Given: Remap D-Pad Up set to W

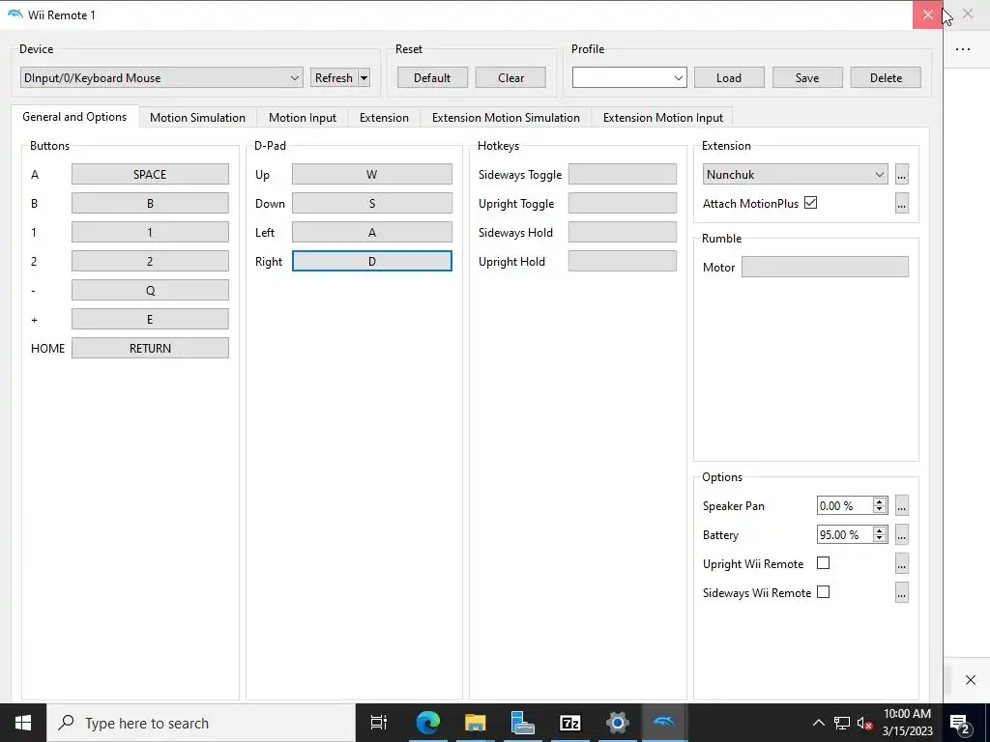Looking at the screenshot, I should point(372,175).
